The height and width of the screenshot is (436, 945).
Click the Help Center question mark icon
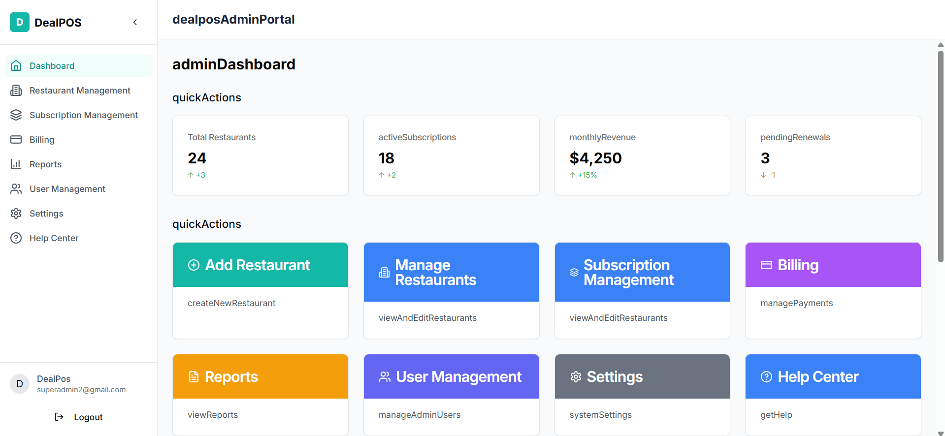coord(16,238)
